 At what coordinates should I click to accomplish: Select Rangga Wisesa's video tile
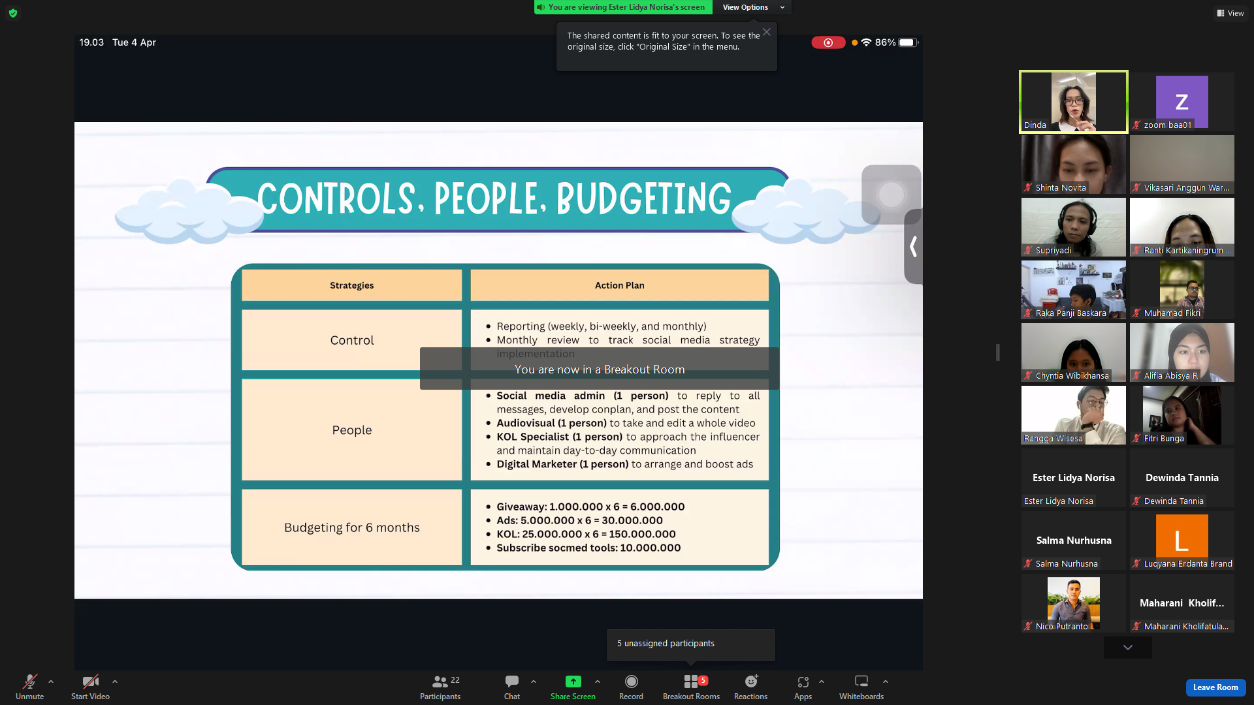(x=1074, y=415)
